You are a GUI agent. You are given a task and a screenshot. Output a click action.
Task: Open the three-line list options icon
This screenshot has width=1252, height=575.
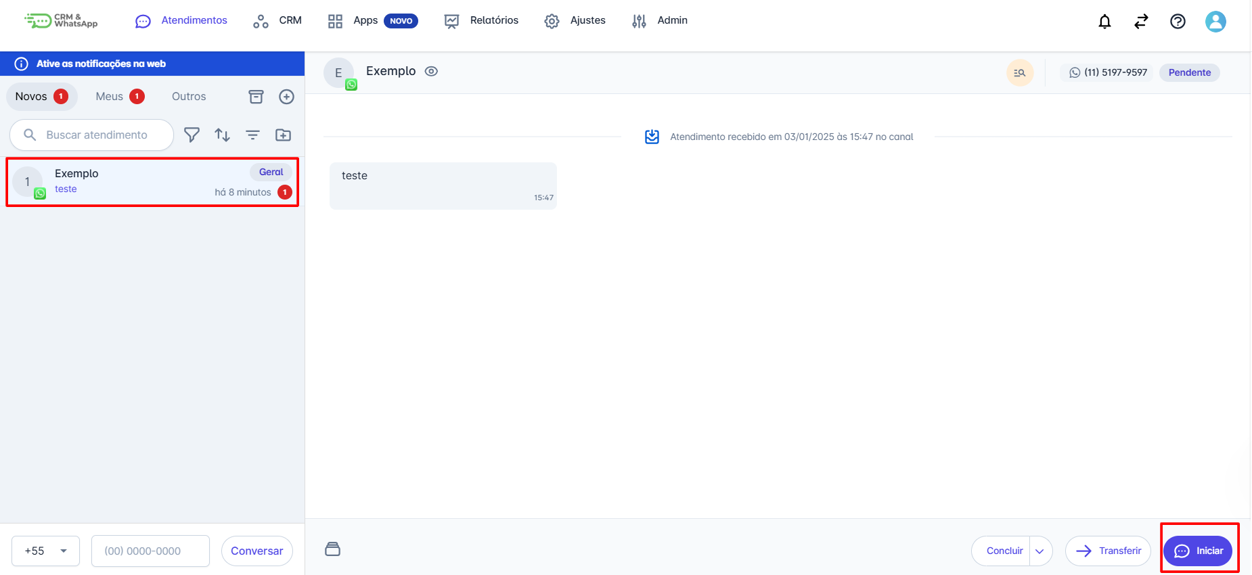tap(252, 135)
